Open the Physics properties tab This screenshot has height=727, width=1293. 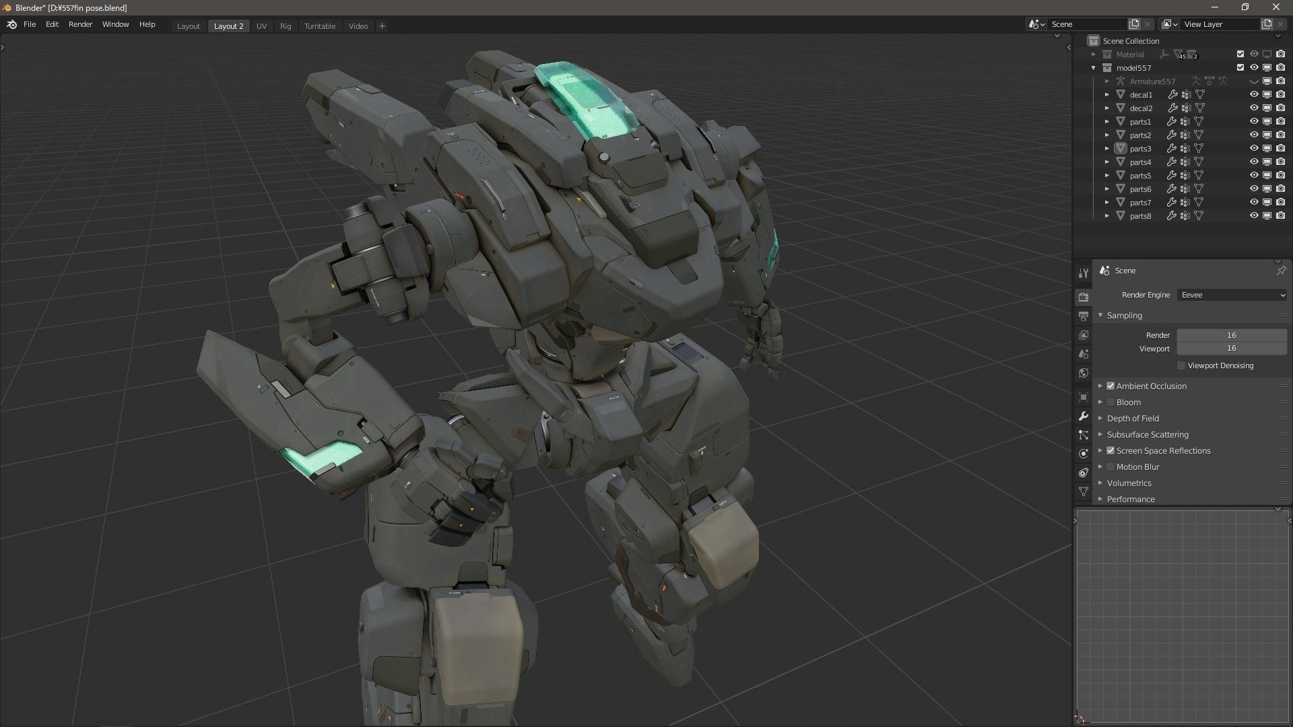coord(1083,454)
